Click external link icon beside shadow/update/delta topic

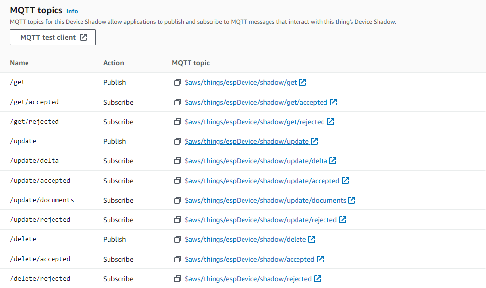(333, 161)
